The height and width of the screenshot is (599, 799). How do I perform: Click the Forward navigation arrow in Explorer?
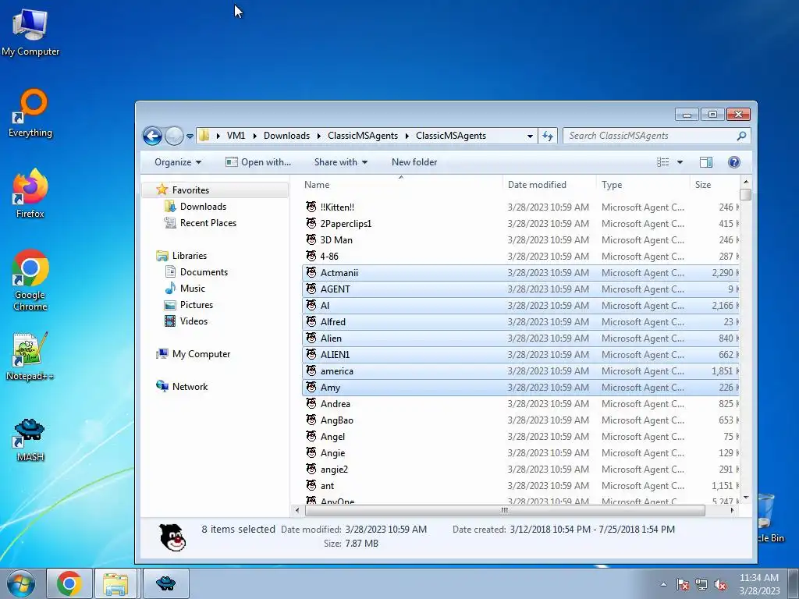pyautogui.click(x=174, y=136)
